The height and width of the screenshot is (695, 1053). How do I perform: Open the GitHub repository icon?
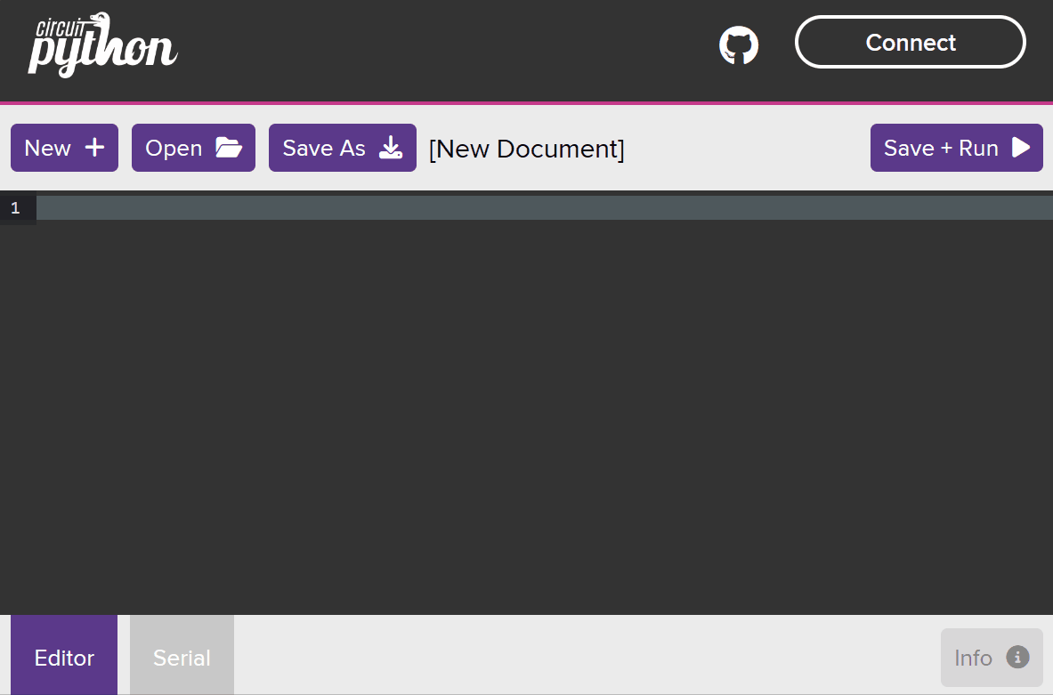pyautogui.click(x=738, y=44)
